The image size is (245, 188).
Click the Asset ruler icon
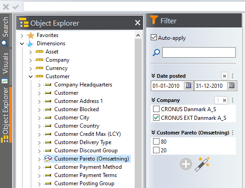click(x=40, y=52)
